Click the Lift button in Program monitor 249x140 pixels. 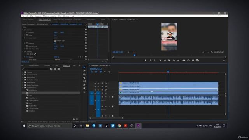tap(184, 61)
